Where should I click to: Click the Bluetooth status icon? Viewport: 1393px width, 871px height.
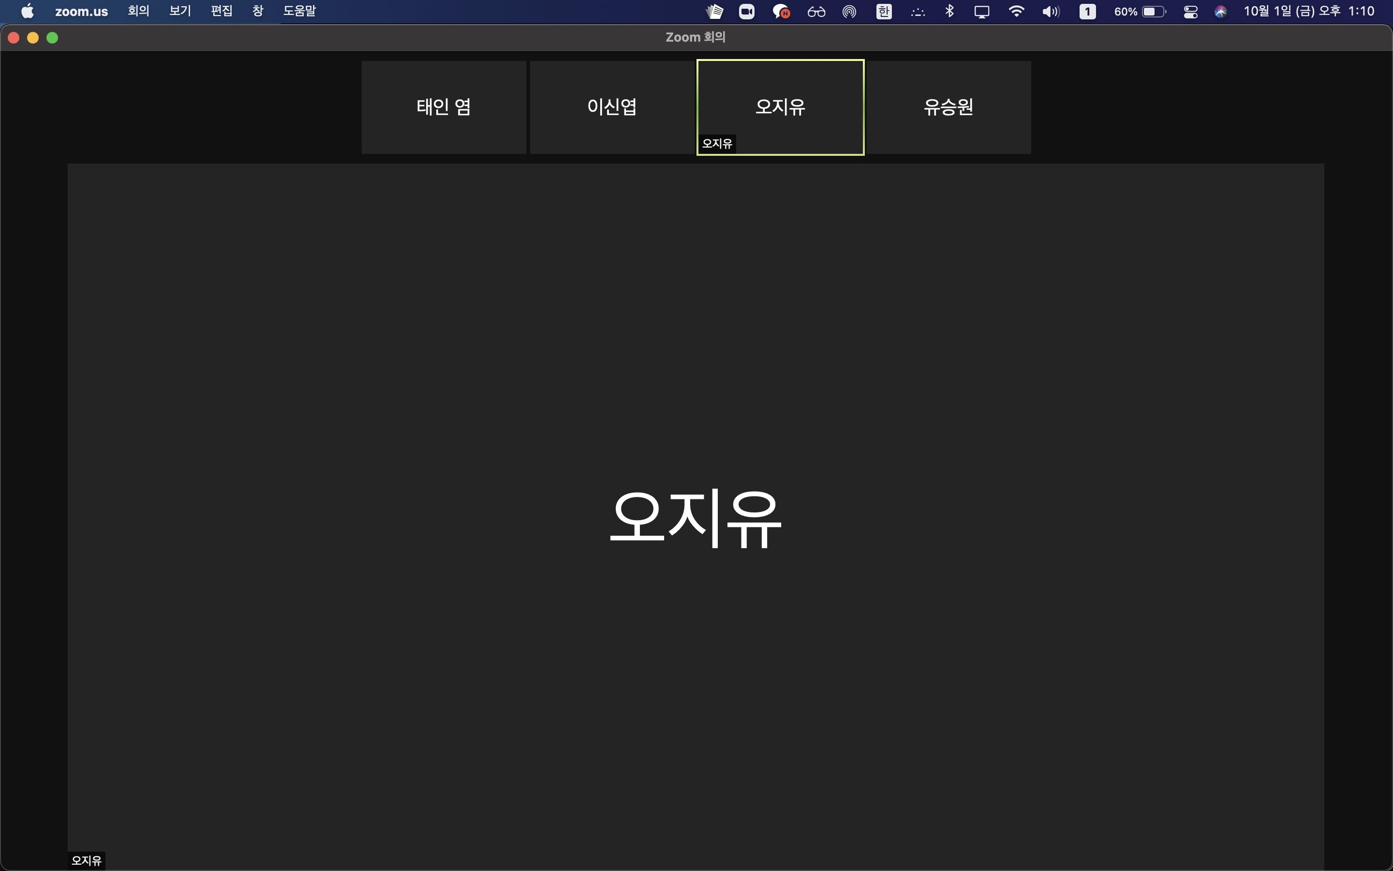[x=950, y=12]
